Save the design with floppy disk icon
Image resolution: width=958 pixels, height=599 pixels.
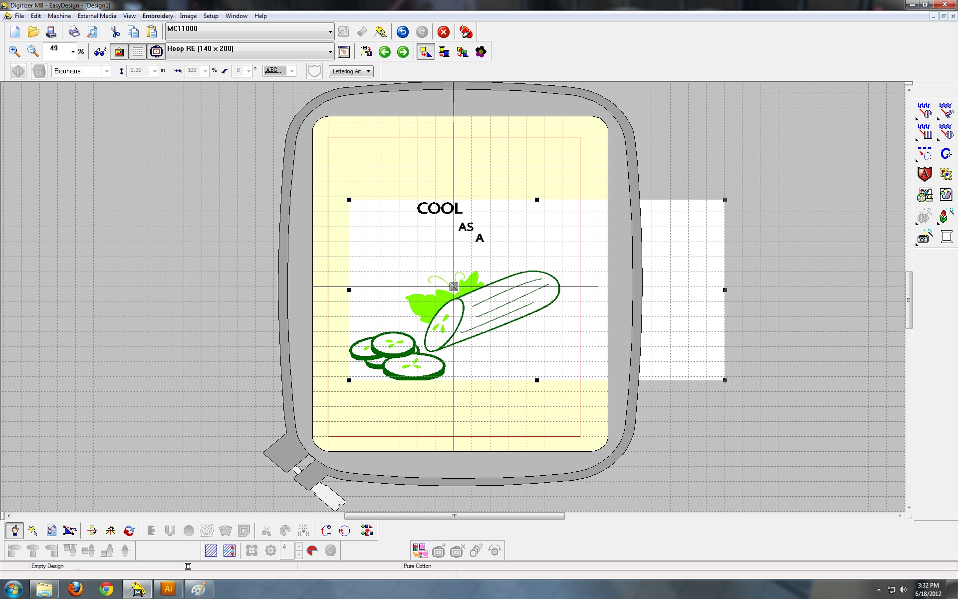[x=51, y=32]
